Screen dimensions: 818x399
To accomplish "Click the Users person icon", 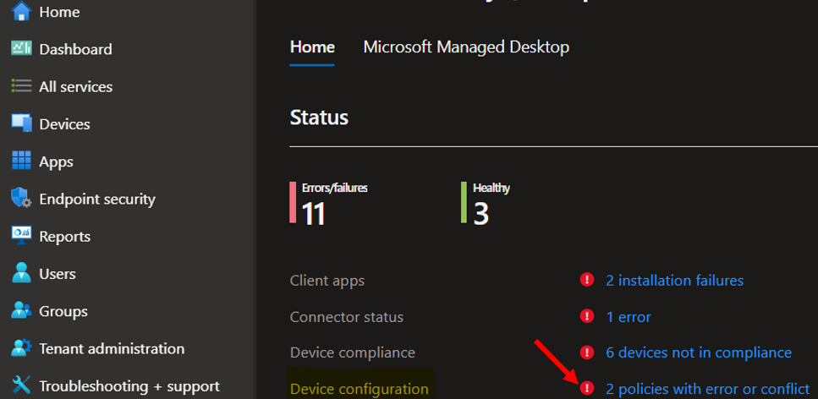I will 21,273.
